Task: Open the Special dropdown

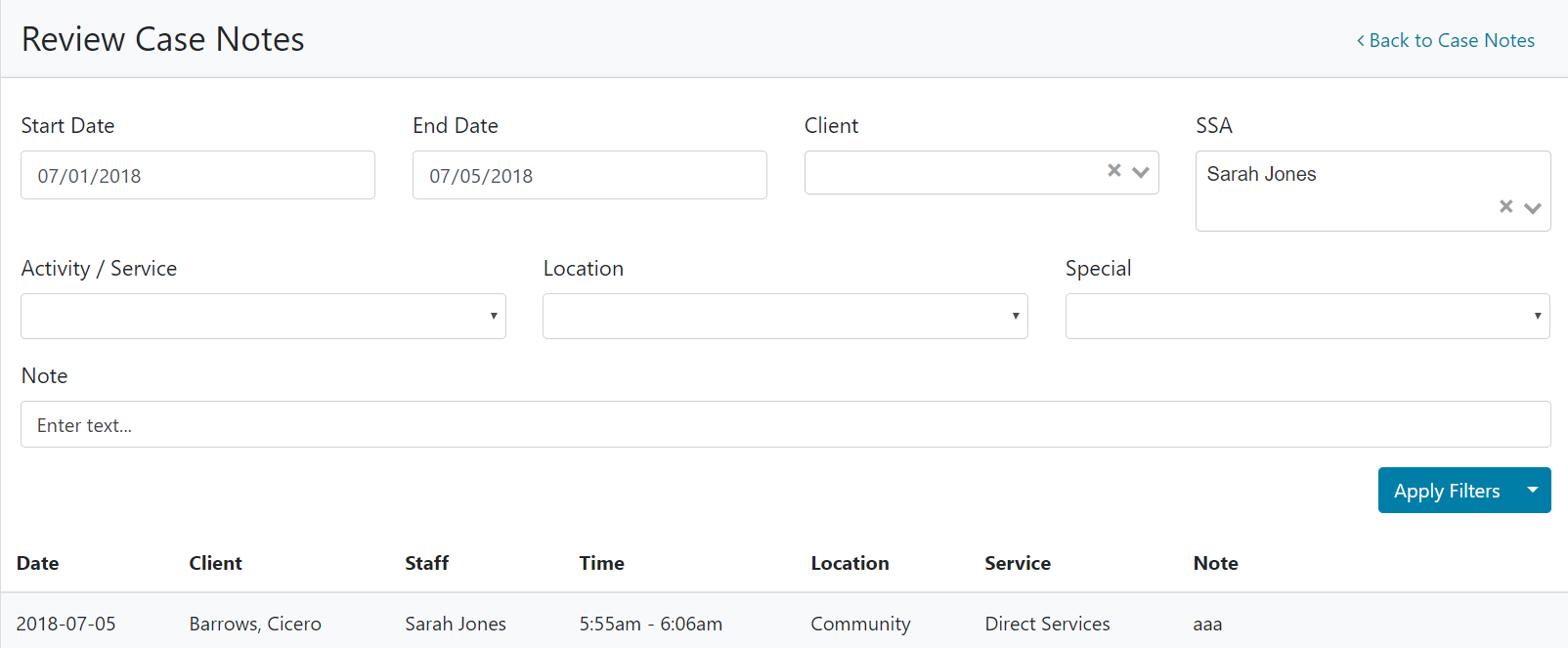Action: pos(1307,316)
